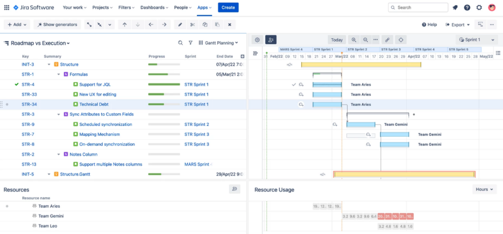Open the Projects menu

[102, 7]
